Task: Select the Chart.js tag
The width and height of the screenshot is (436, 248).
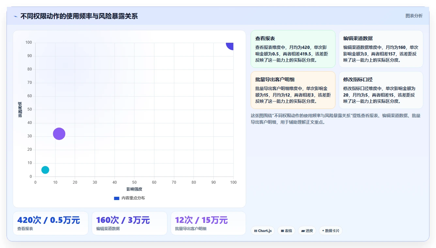Action: 263,231
